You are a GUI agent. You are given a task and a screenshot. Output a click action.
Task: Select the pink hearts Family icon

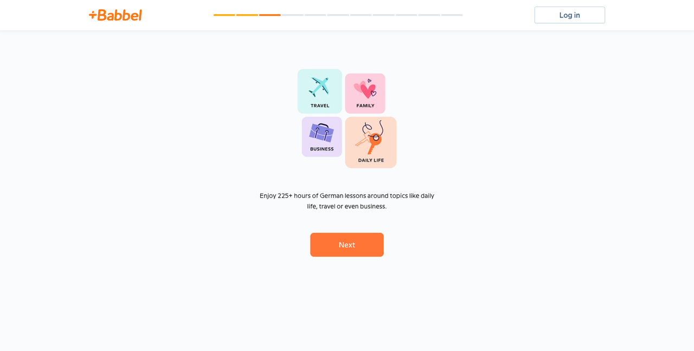[x=365, y=88]
